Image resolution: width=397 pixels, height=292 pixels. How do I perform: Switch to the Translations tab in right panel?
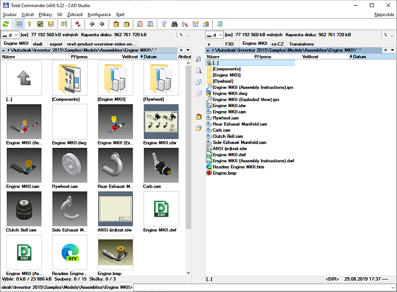301,43
